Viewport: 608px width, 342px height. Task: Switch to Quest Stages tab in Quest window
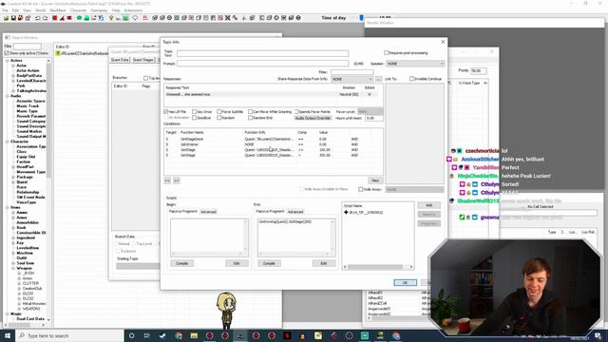tap(143, 60)
